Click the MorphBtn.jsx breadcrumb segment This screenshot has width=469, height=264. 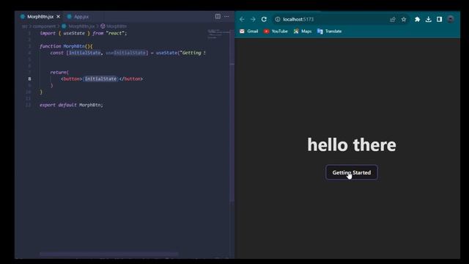click(78, 26)
